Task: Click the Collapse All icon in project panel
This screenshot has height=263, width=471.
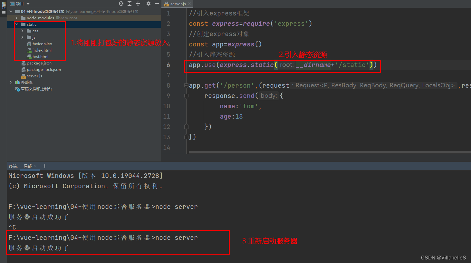Action: click(x=138, y=4)
